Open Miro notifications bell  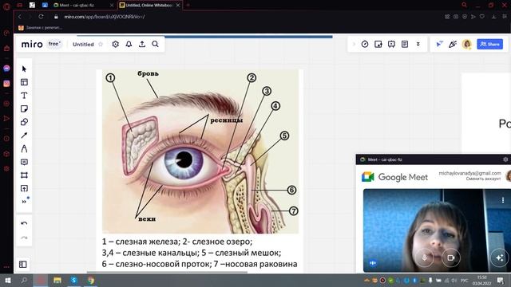click(x=129, y=44)
